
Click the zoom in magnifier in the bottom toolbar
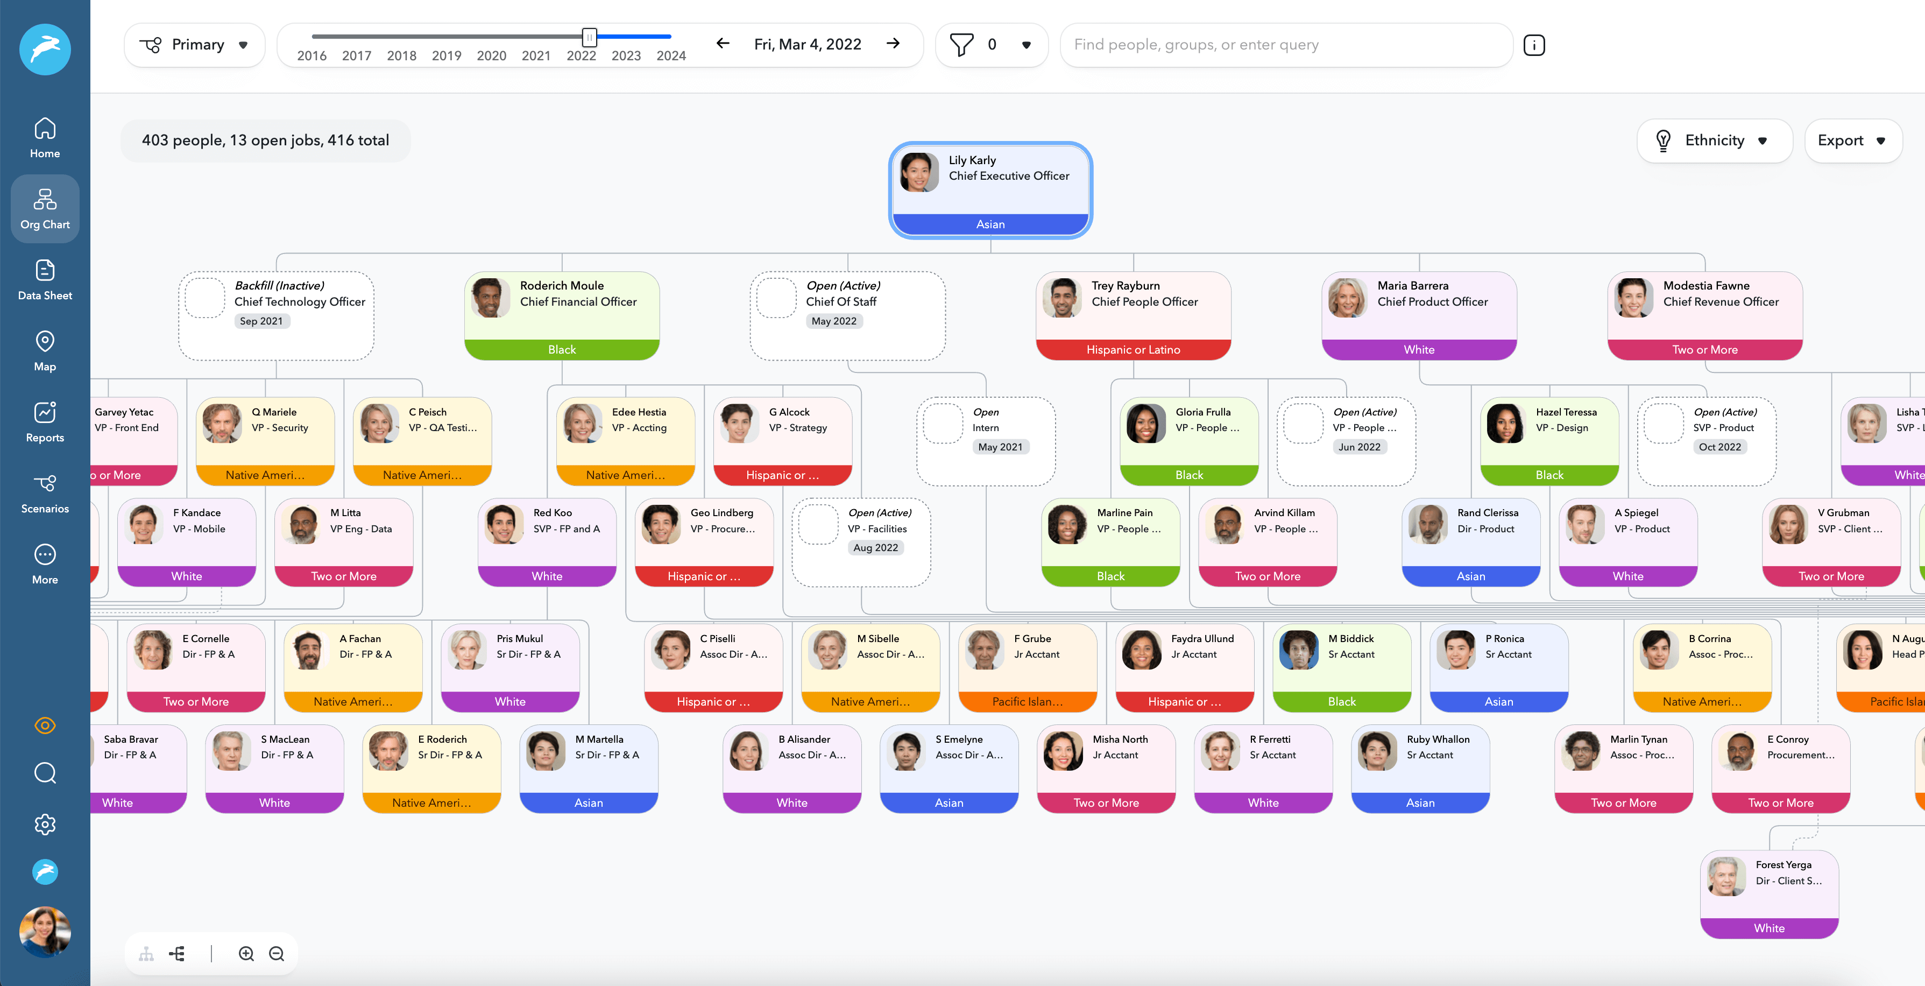click(x=246, y=954)
